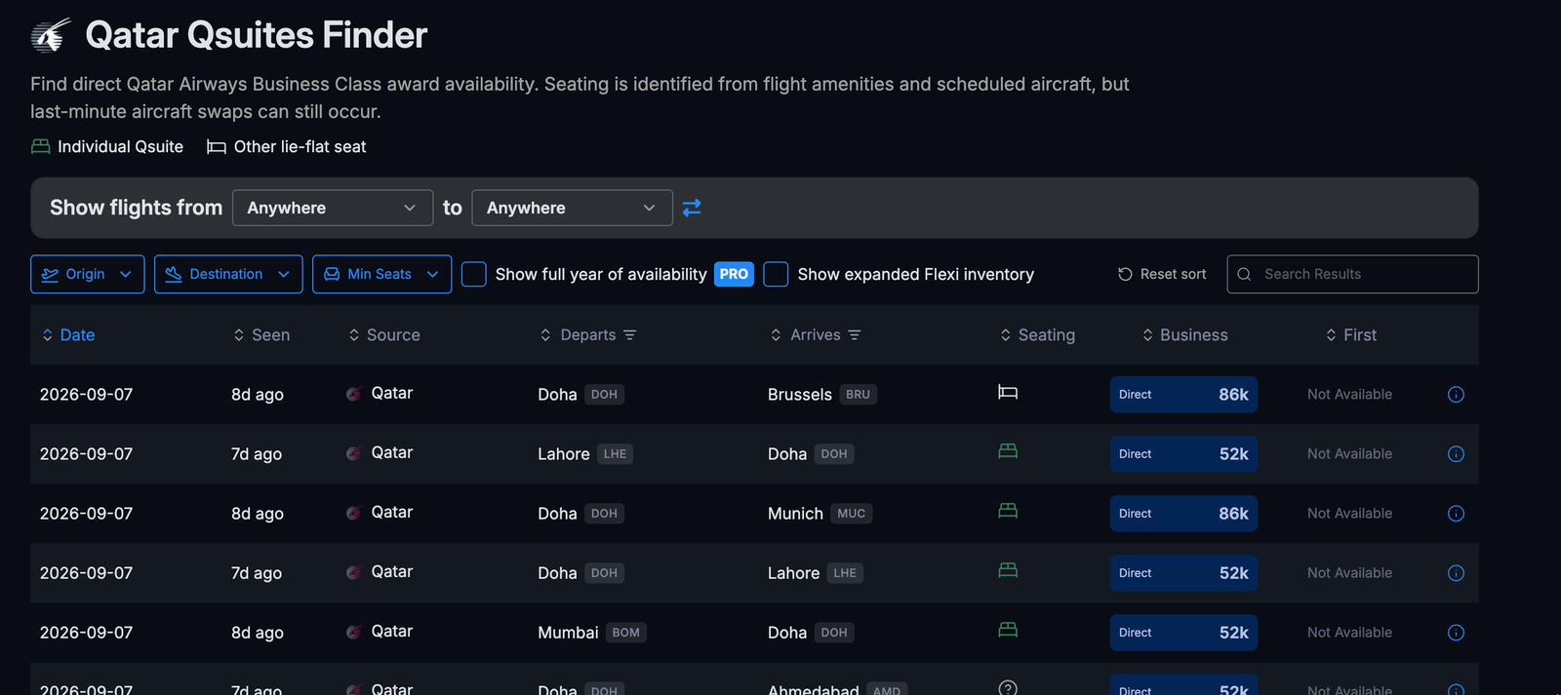
Task: Click Qatar source logo in Brussels row
Action: [x=353, y=394]
